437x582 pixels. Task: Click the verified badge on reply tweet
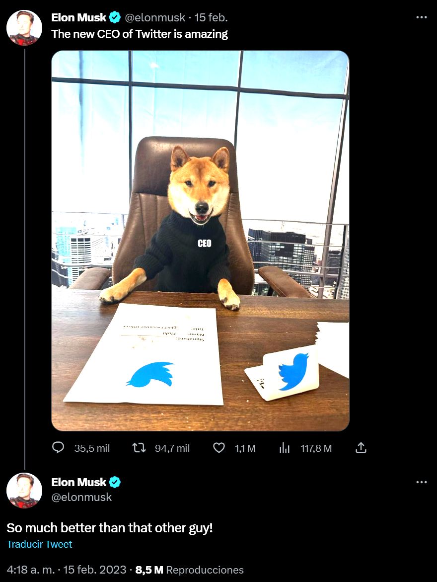115,482
